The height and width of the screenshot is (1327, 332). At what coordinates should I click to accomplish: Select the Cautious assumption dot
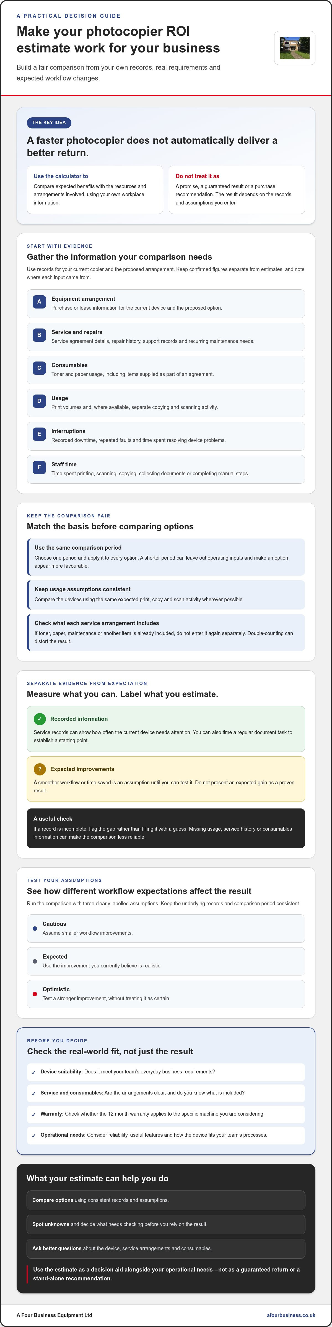[x=35, y=928]
